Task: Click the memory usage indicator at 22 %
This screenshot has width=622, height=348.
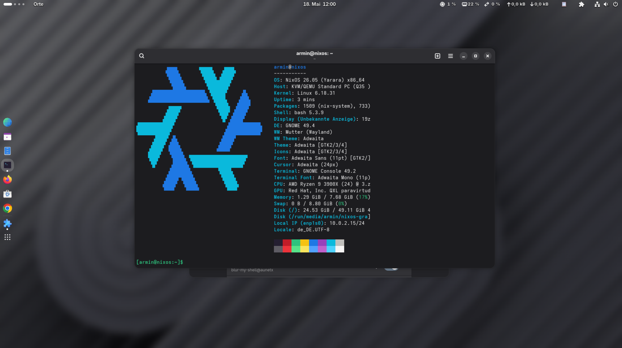Action: (x=470, y=4)
